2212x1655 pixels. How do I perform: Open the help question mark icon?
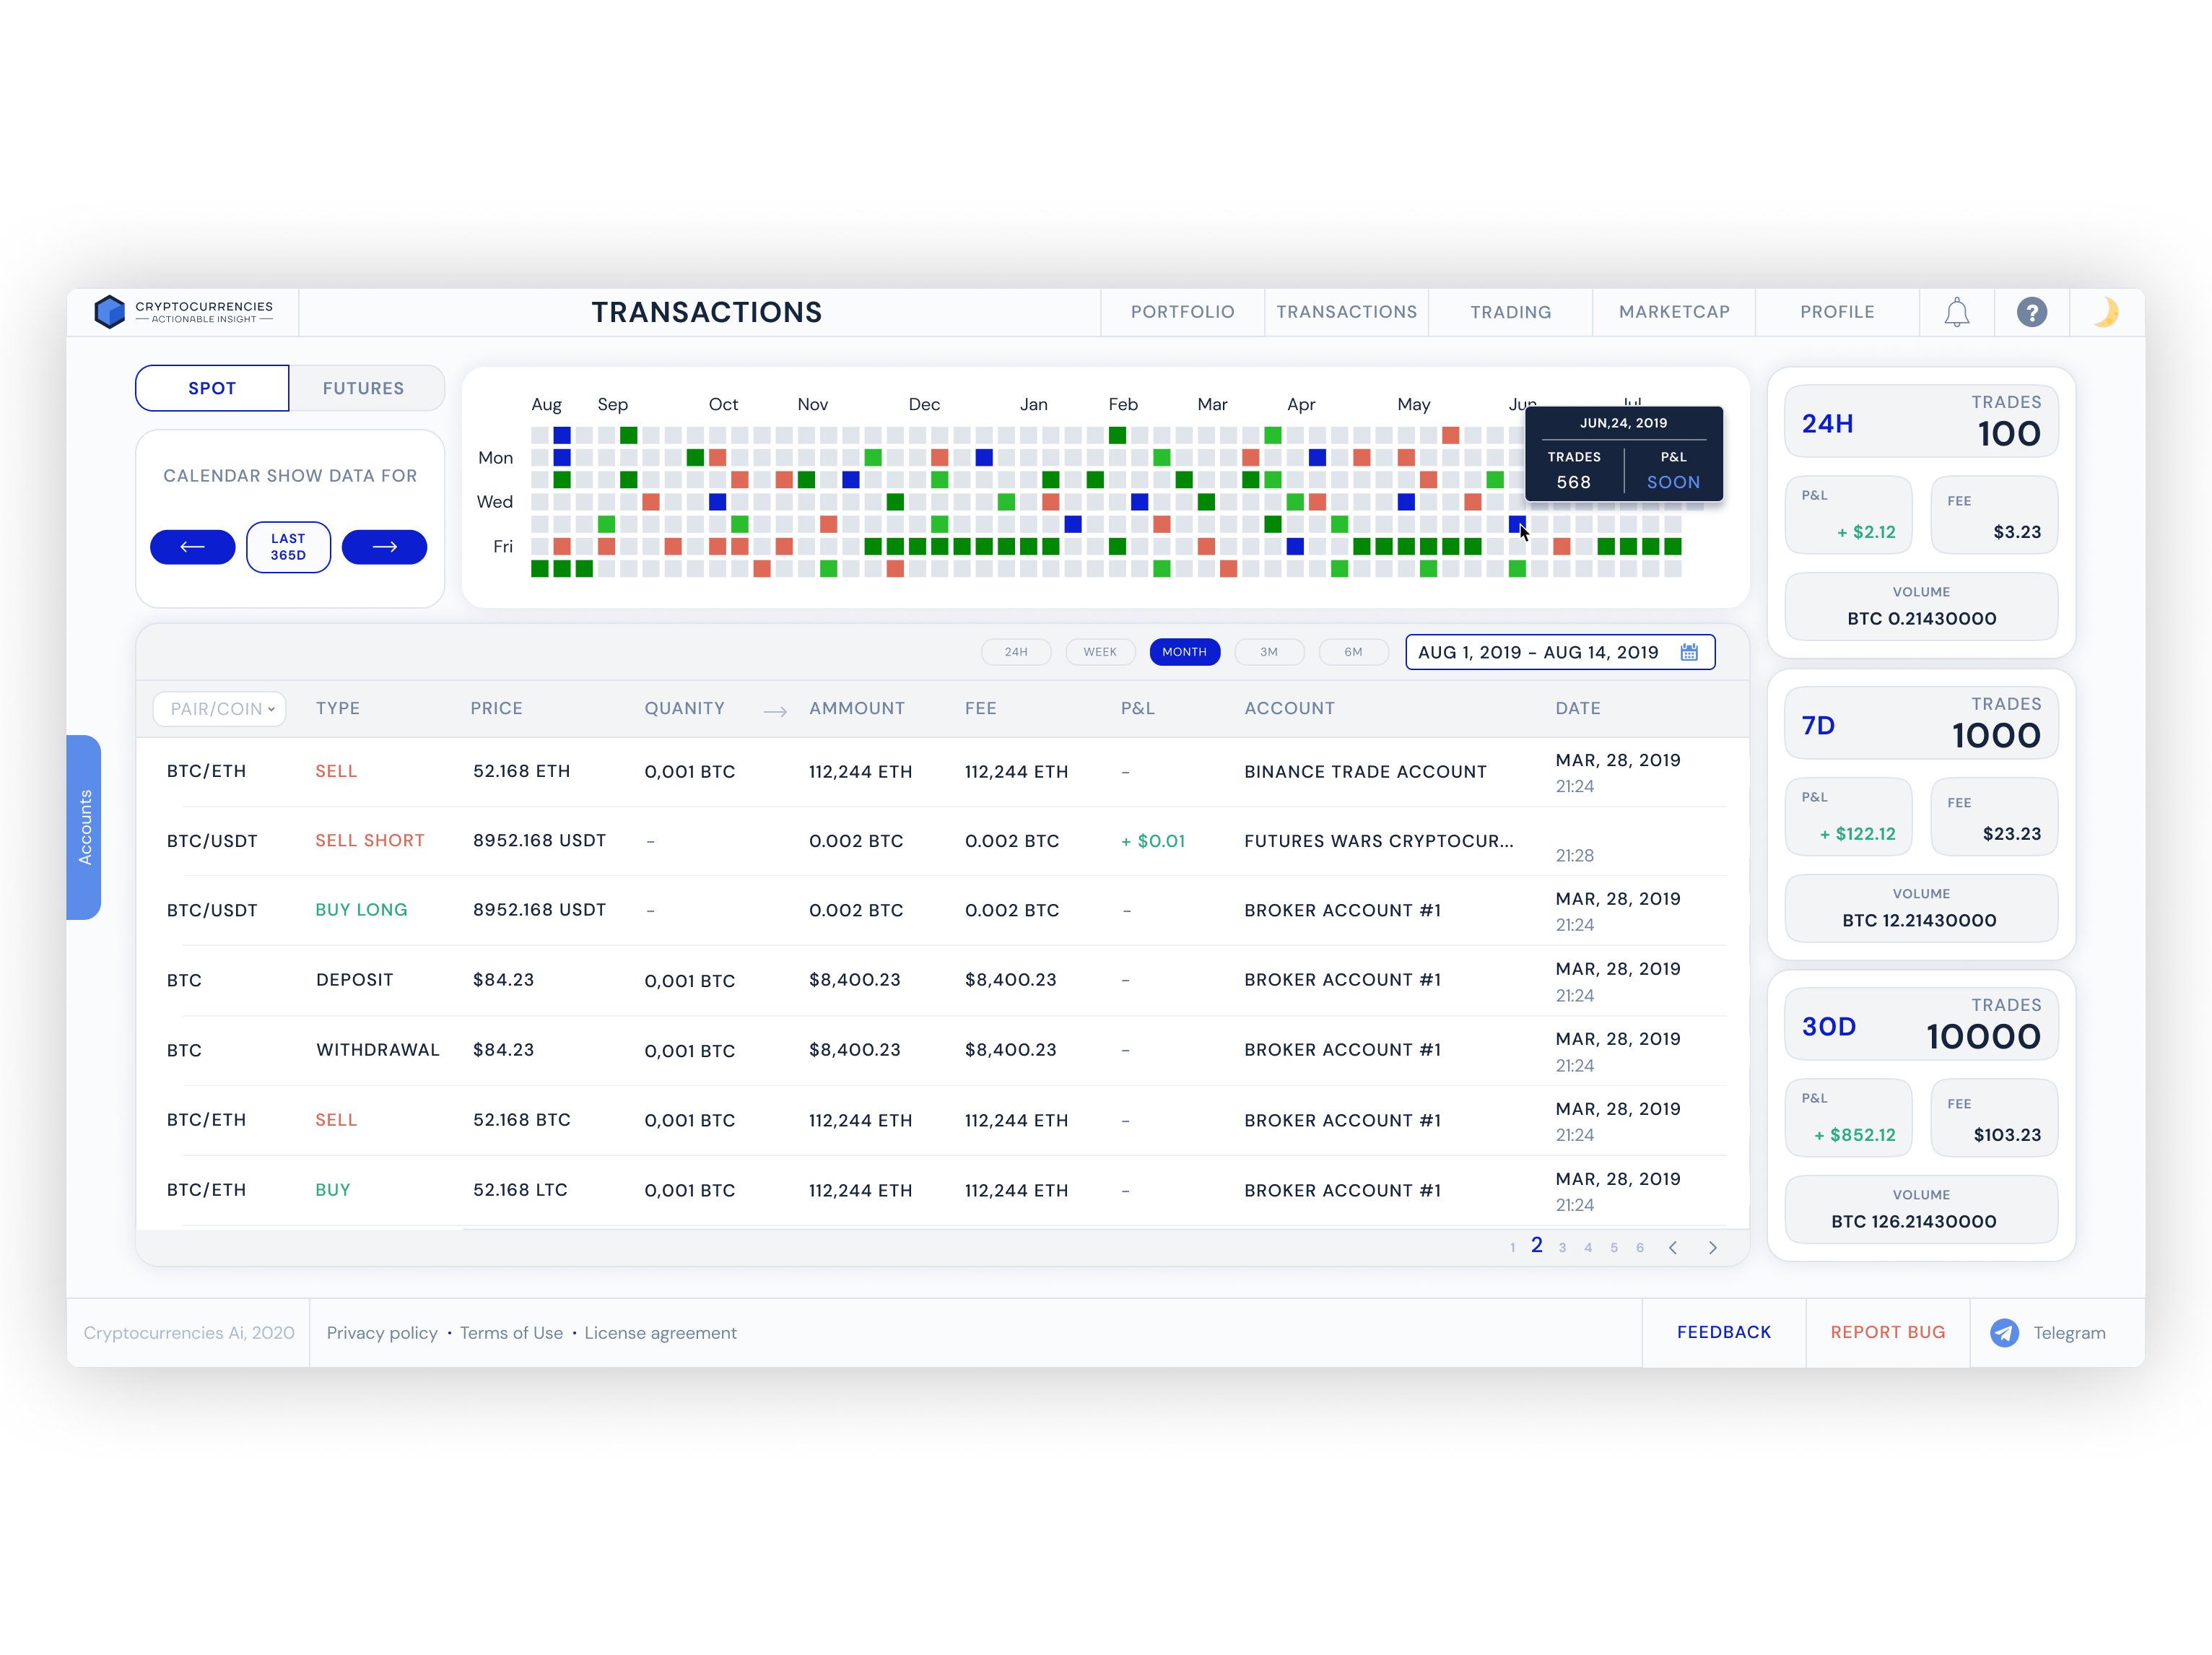[x=2031, y=312]
